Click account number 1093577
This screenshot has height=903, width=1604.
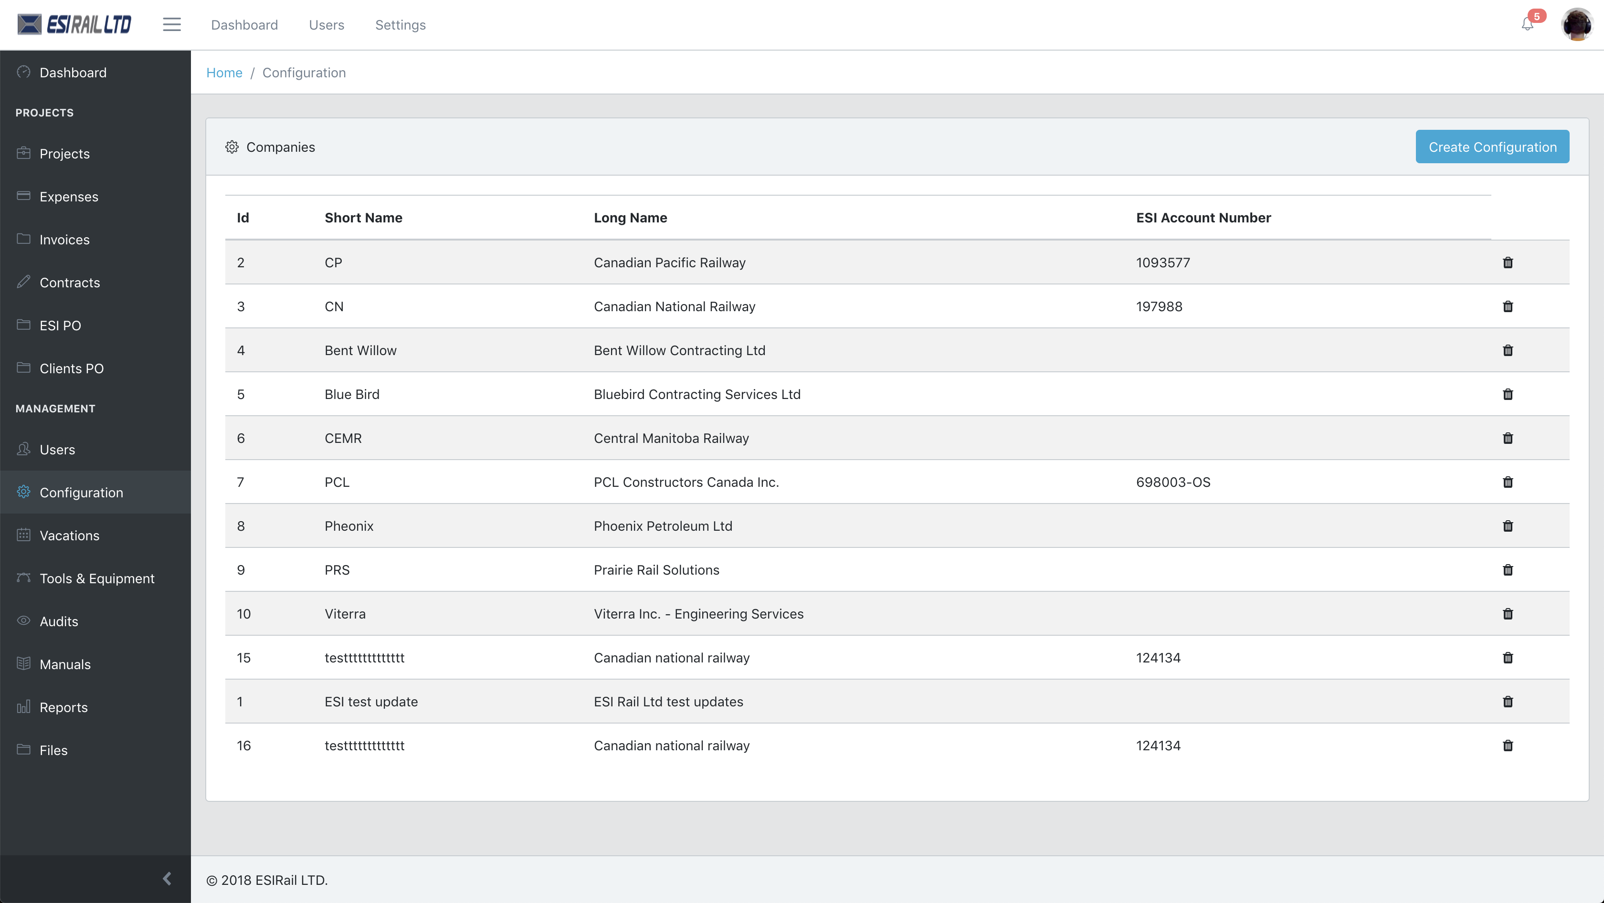point(1162,262)
